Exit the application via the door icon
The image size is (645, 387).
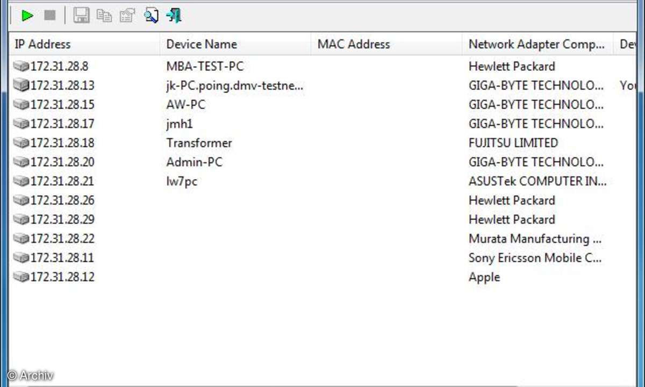tap(174, 16)
